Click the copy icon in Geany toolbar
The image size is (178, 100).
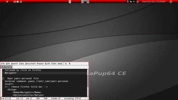[66, 64]
